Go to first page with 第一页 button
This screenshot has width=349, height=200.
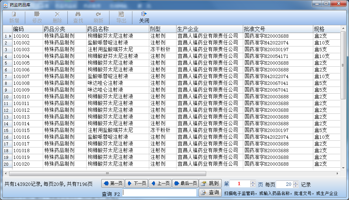(x=113, y=183)
